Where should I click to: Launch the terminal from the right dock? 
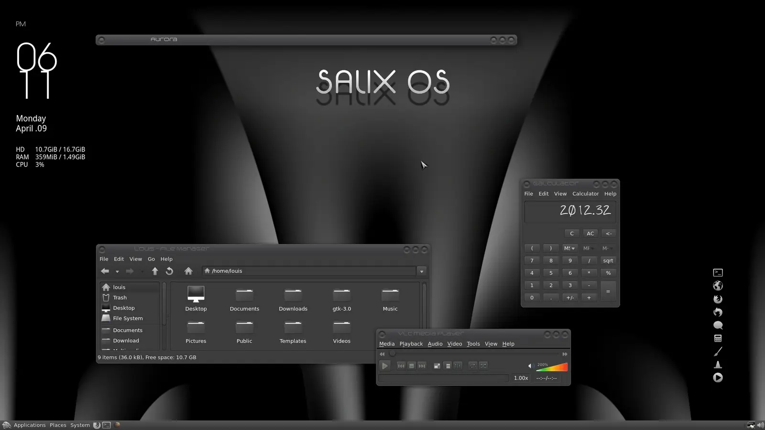(718, 273)
